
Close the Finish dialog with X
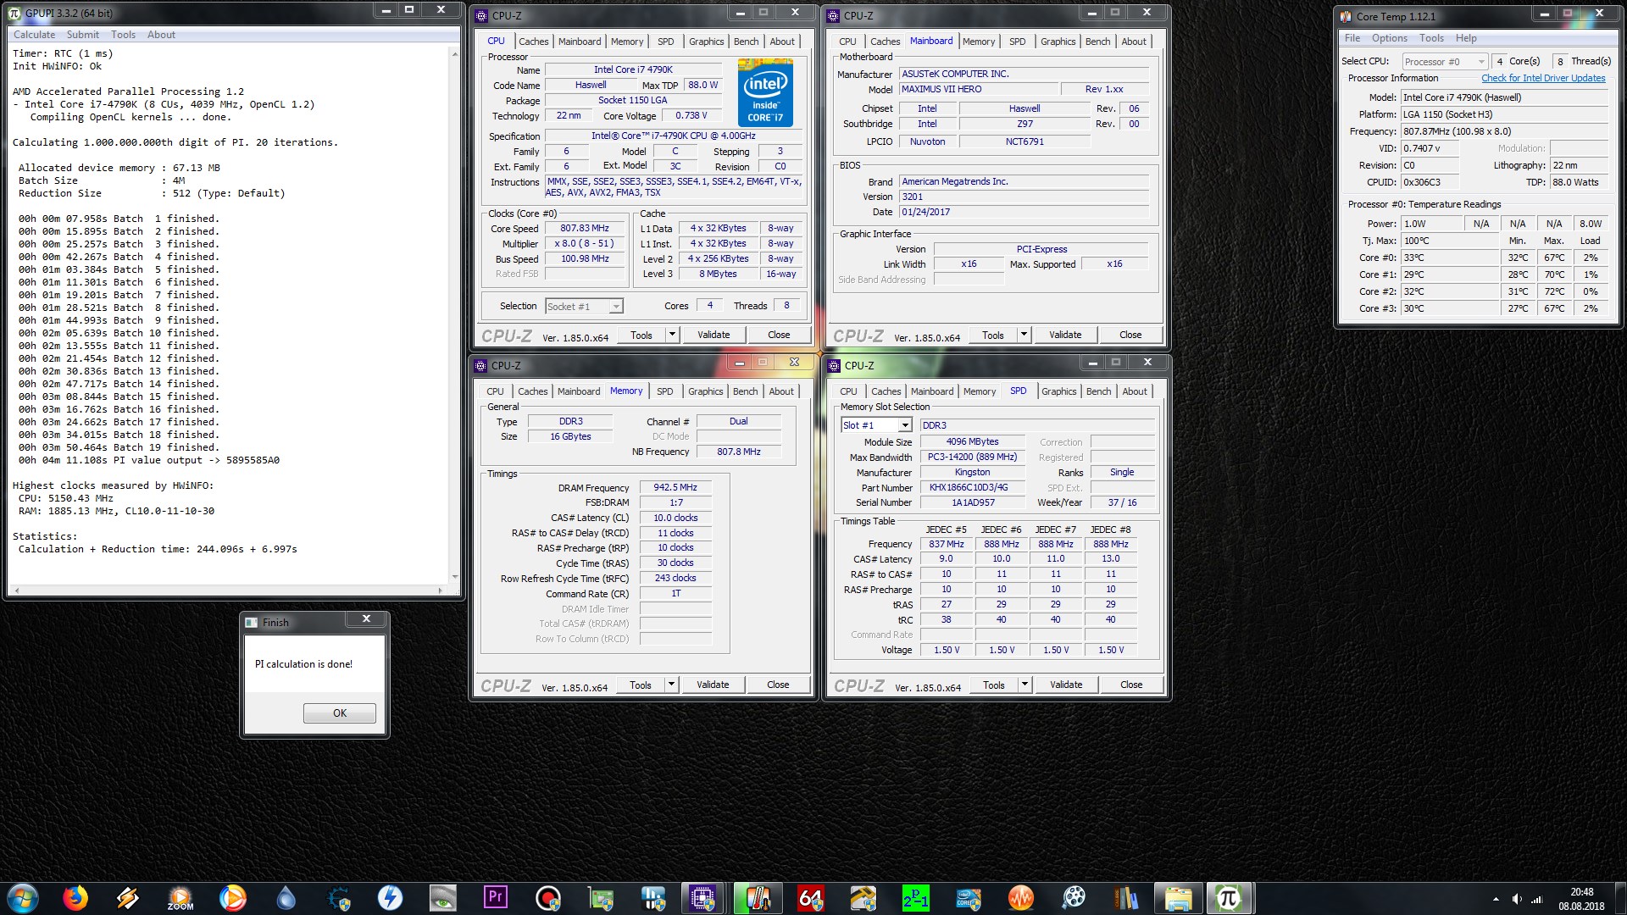pos(366,619)
